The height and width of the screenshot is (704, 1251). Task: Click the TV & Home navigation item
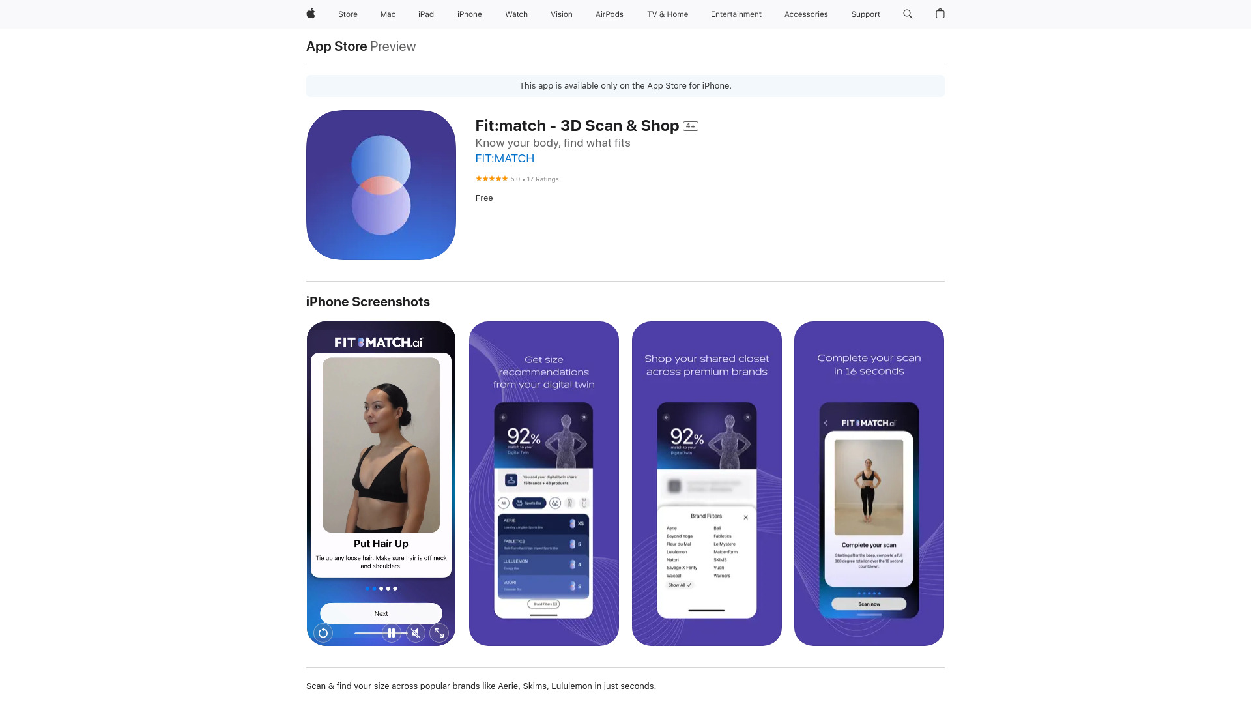pyautogui.click(x=667, y=14)
